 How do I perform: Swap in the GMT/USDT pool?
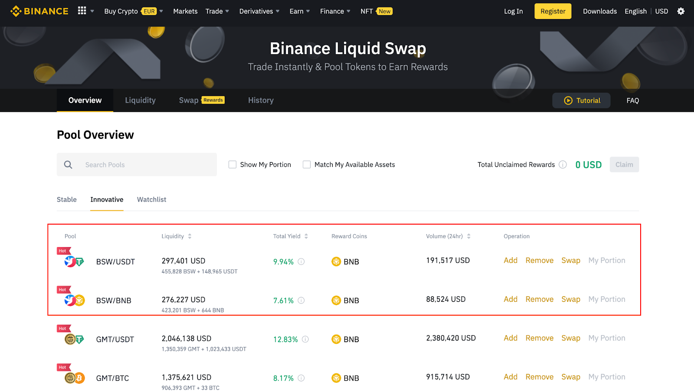pos(571,338)
